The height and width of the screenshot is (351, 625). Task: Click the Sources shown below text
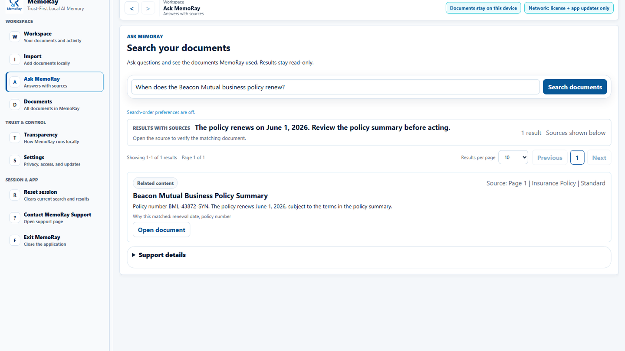pos(576,133)
